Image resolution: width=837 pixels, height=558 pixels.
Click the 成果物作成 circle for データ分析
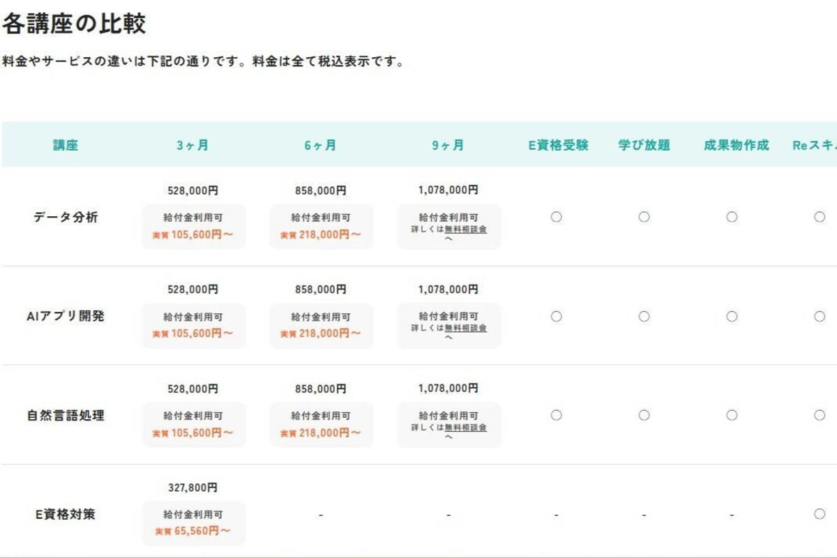tap(732, 217)
